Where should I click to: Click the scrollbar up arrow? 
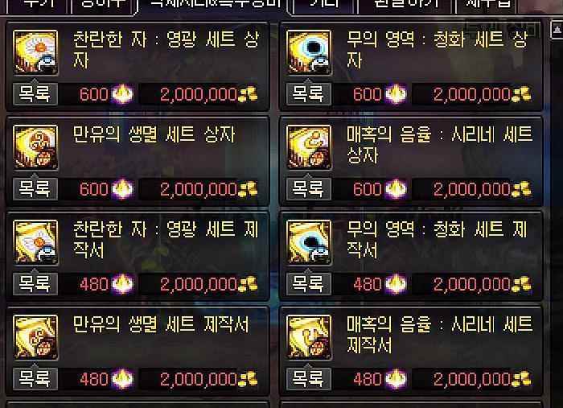[x=557, y=30]
